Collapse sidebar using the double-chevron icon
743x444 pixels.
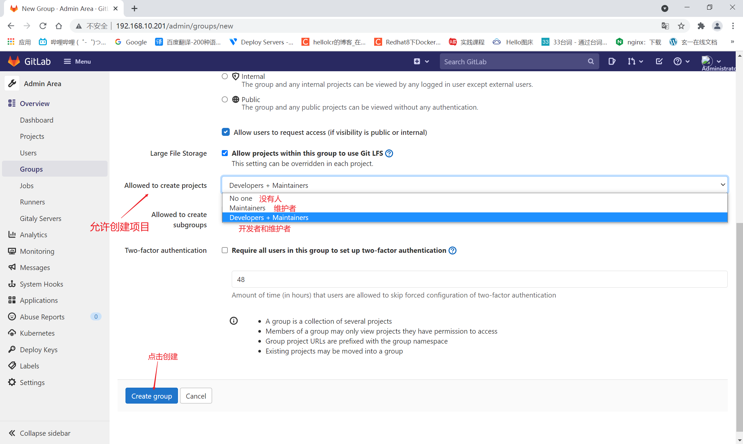click(x=12, y=433)
